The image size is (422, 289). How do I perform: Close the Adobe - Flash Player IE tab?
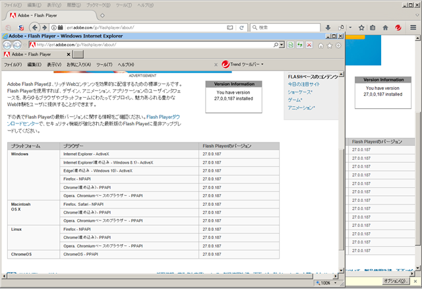[x=69, y=54]
